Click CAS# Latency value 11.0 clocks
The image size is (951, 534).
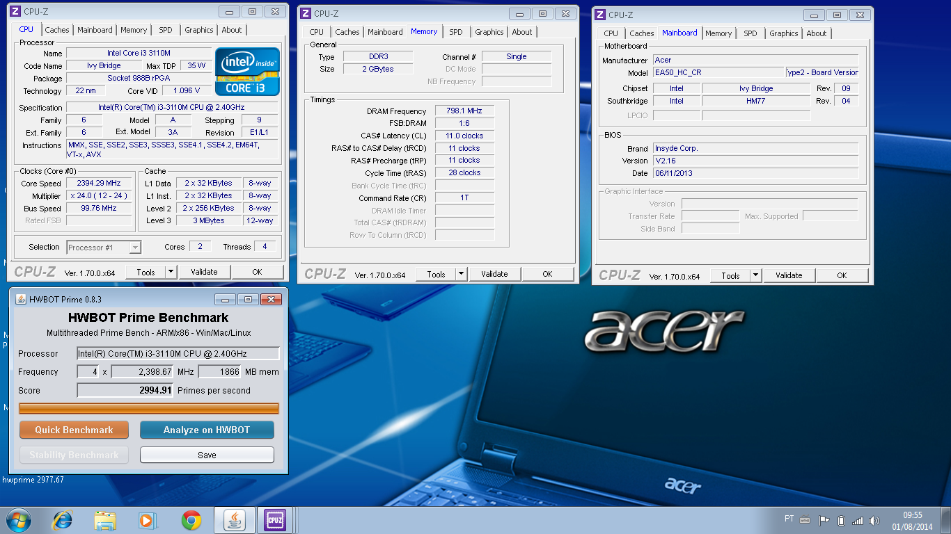[x=465, y=136]
